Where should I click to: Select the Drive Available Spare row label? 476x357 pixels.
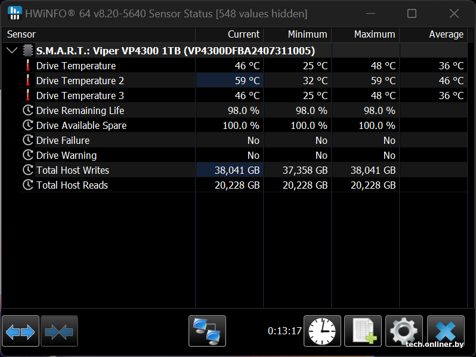coord(81,125)
